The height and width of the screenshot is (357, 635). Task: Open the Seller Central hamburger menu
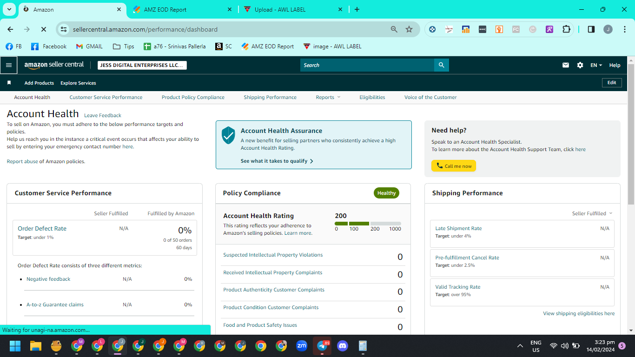tap(8, 65)
